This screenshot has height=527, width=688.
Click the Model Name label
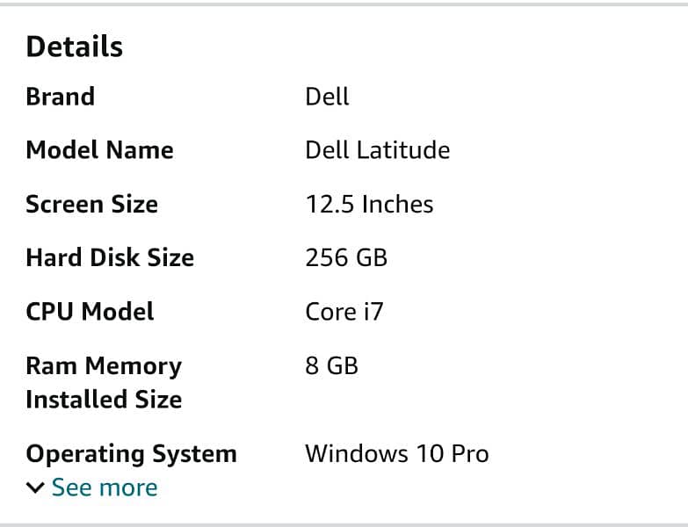coord(99,150)
